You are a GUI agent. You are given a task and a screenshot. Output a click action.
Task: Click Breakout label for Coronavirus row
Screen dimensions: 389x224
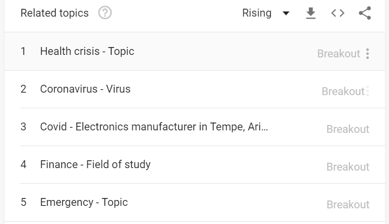point(343,91)
